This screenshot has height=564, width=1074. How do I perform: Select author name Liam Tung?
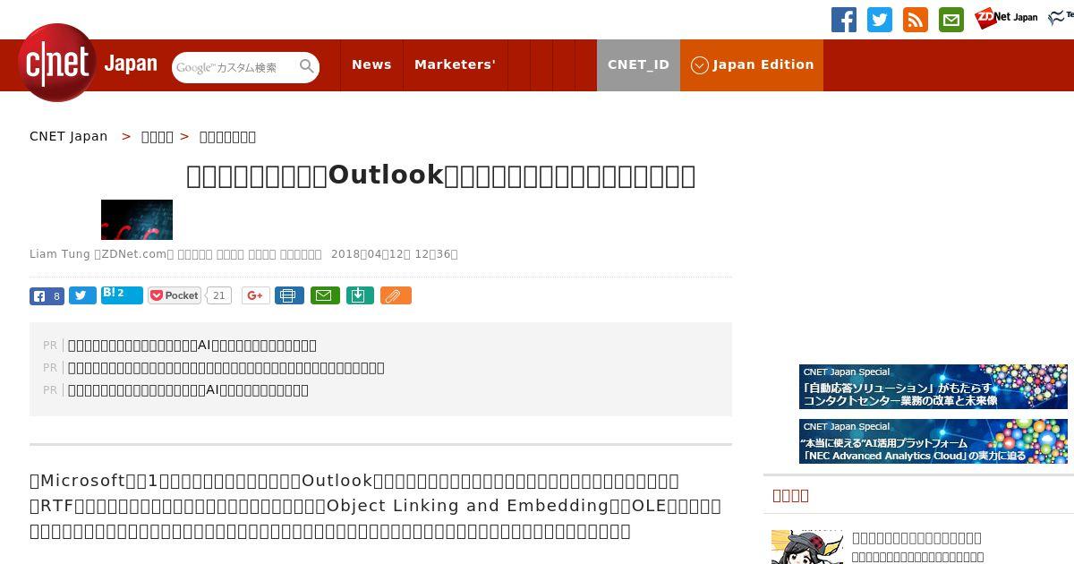tap(60, 254)
